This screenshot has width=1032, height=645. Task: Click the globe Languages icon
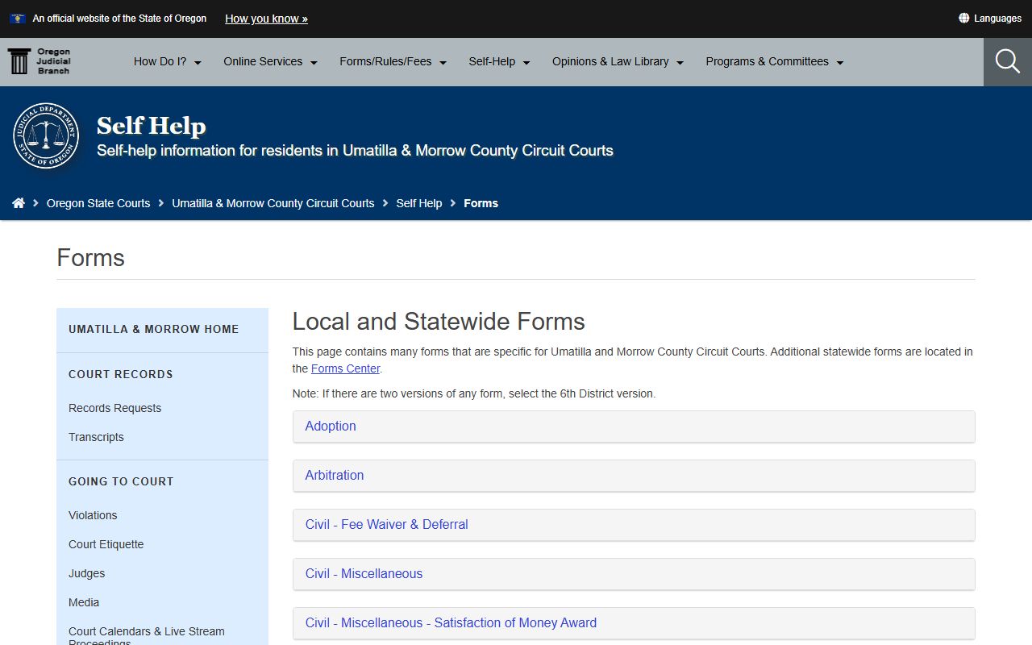point(963,18)
